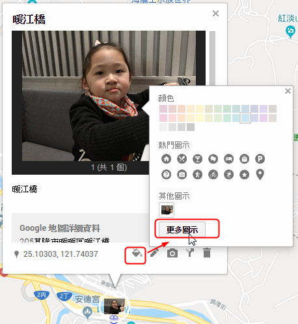Click the 更多圖示 button
Image resolution: width=298 pixels, height=324 pixels.
point(182,229)
